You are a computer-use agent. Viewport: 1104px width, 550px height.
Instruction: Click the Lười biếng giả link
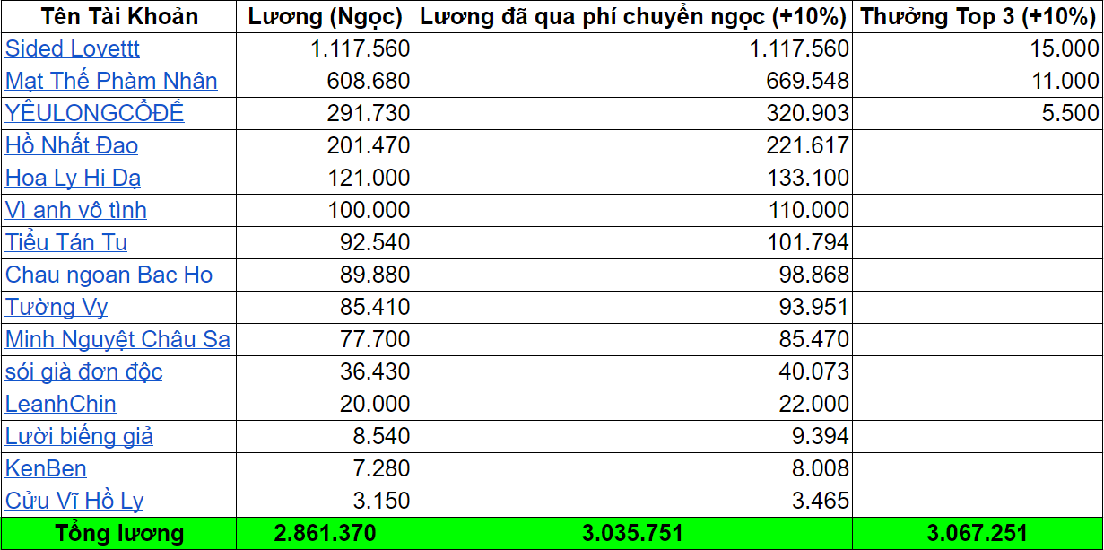[77, 435]
